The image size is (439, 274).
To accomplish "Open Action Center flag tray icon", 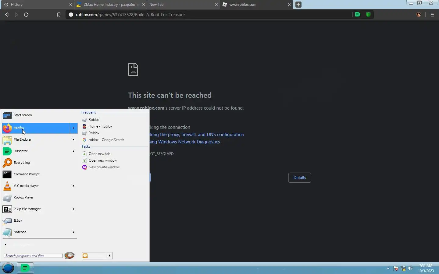I will tap(396, 268).
